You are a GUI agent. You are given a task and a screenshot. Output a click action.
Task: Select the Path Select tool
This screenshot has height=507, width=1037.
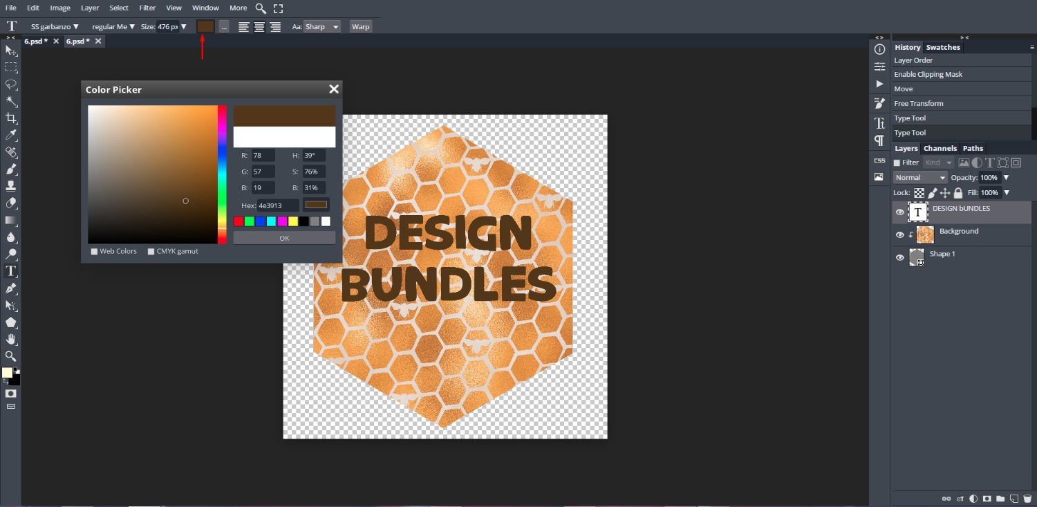(x=11, y=305)
